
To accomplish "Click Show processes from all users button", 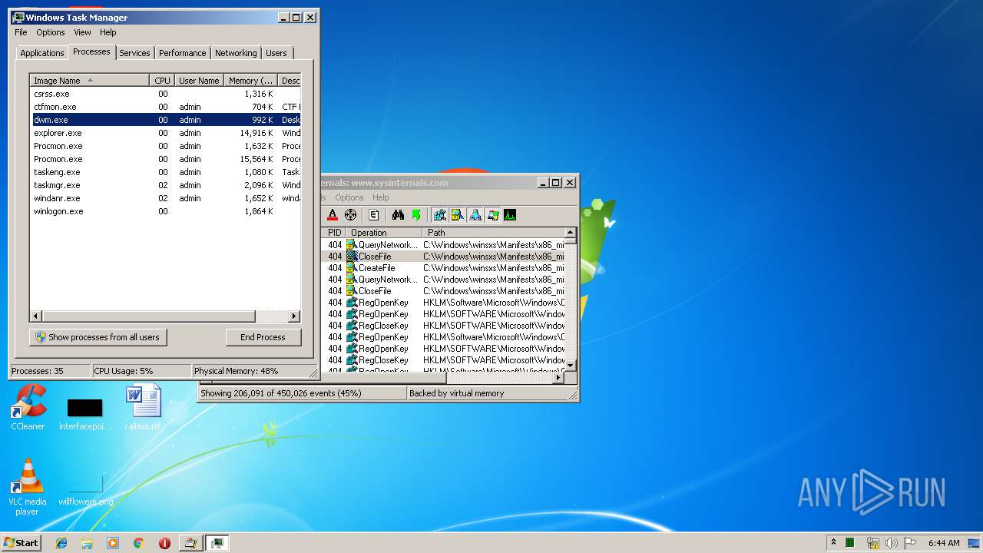I will 98,337.
